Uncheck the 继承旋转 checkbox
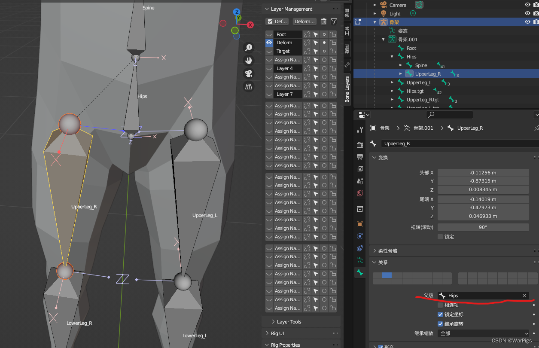The height and width of the screenshot is (348, 539). pos(440,324)
